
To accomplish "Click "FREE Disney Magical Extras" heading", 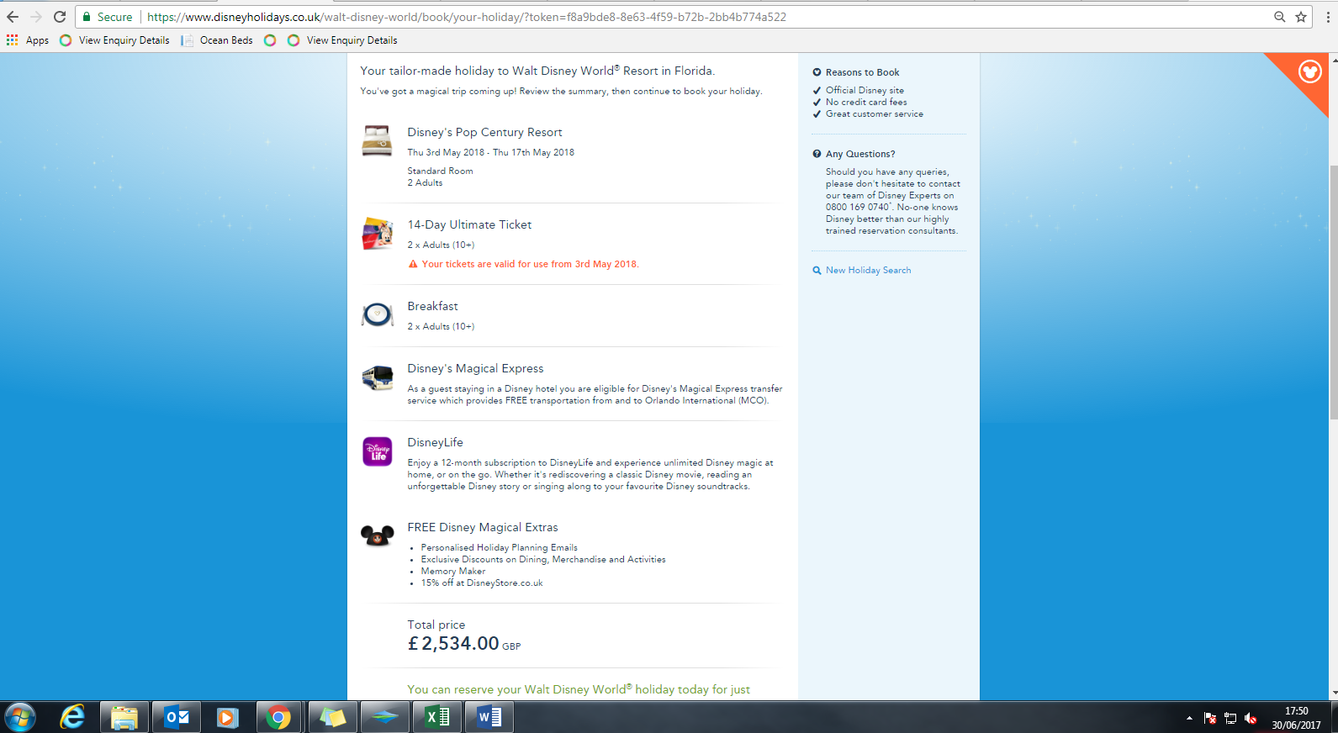I will point(483,528).
